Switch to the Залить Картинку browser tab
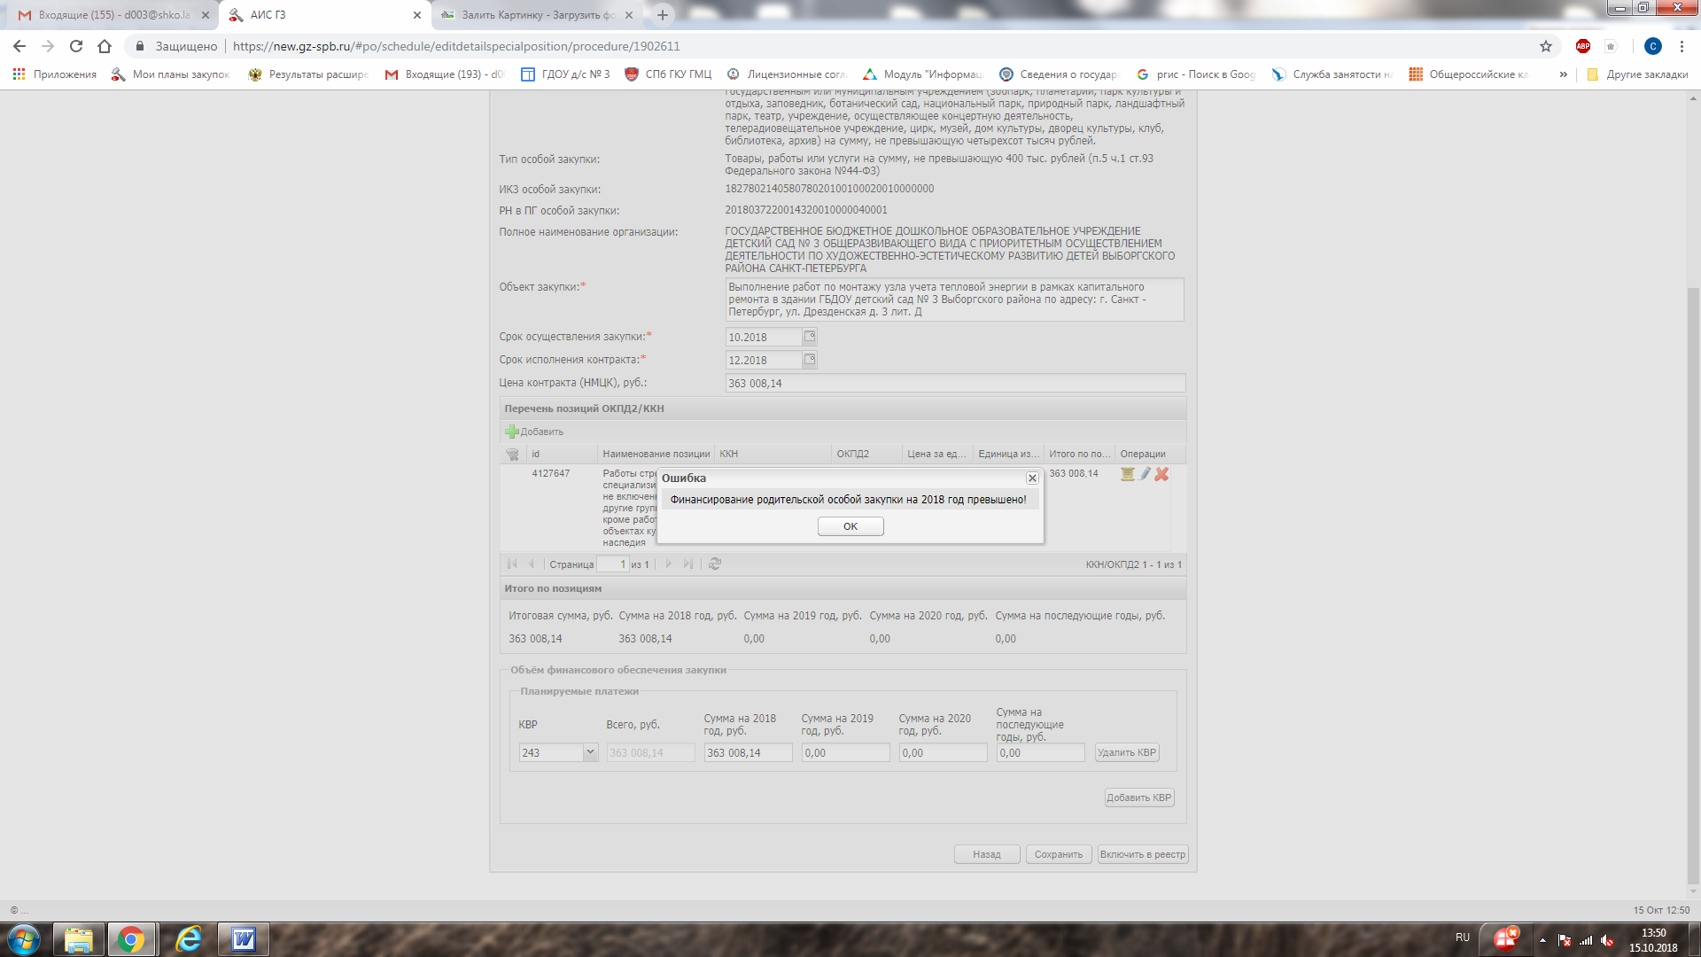1701x957 pixels. click(536, 15)
